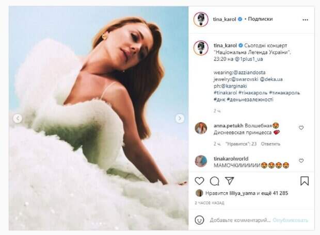Go to the next photo in carousel
The image size is (320, 235).
(180, 119)
